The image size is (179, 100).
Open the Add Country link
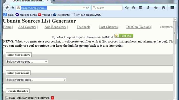coord(27,27)
